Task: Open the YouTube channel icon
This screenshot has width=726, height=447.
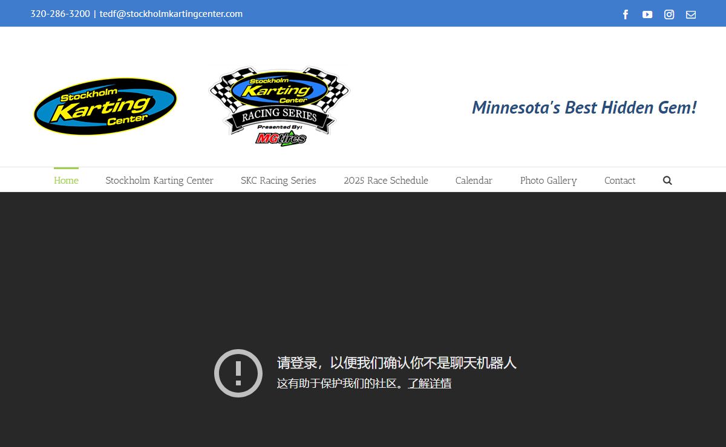Action: tap(647, 14)
